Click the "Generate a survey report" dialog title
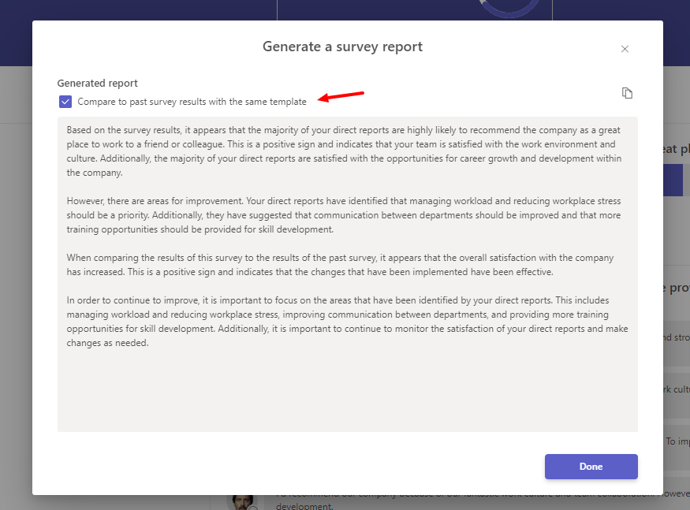 [342, 47]
